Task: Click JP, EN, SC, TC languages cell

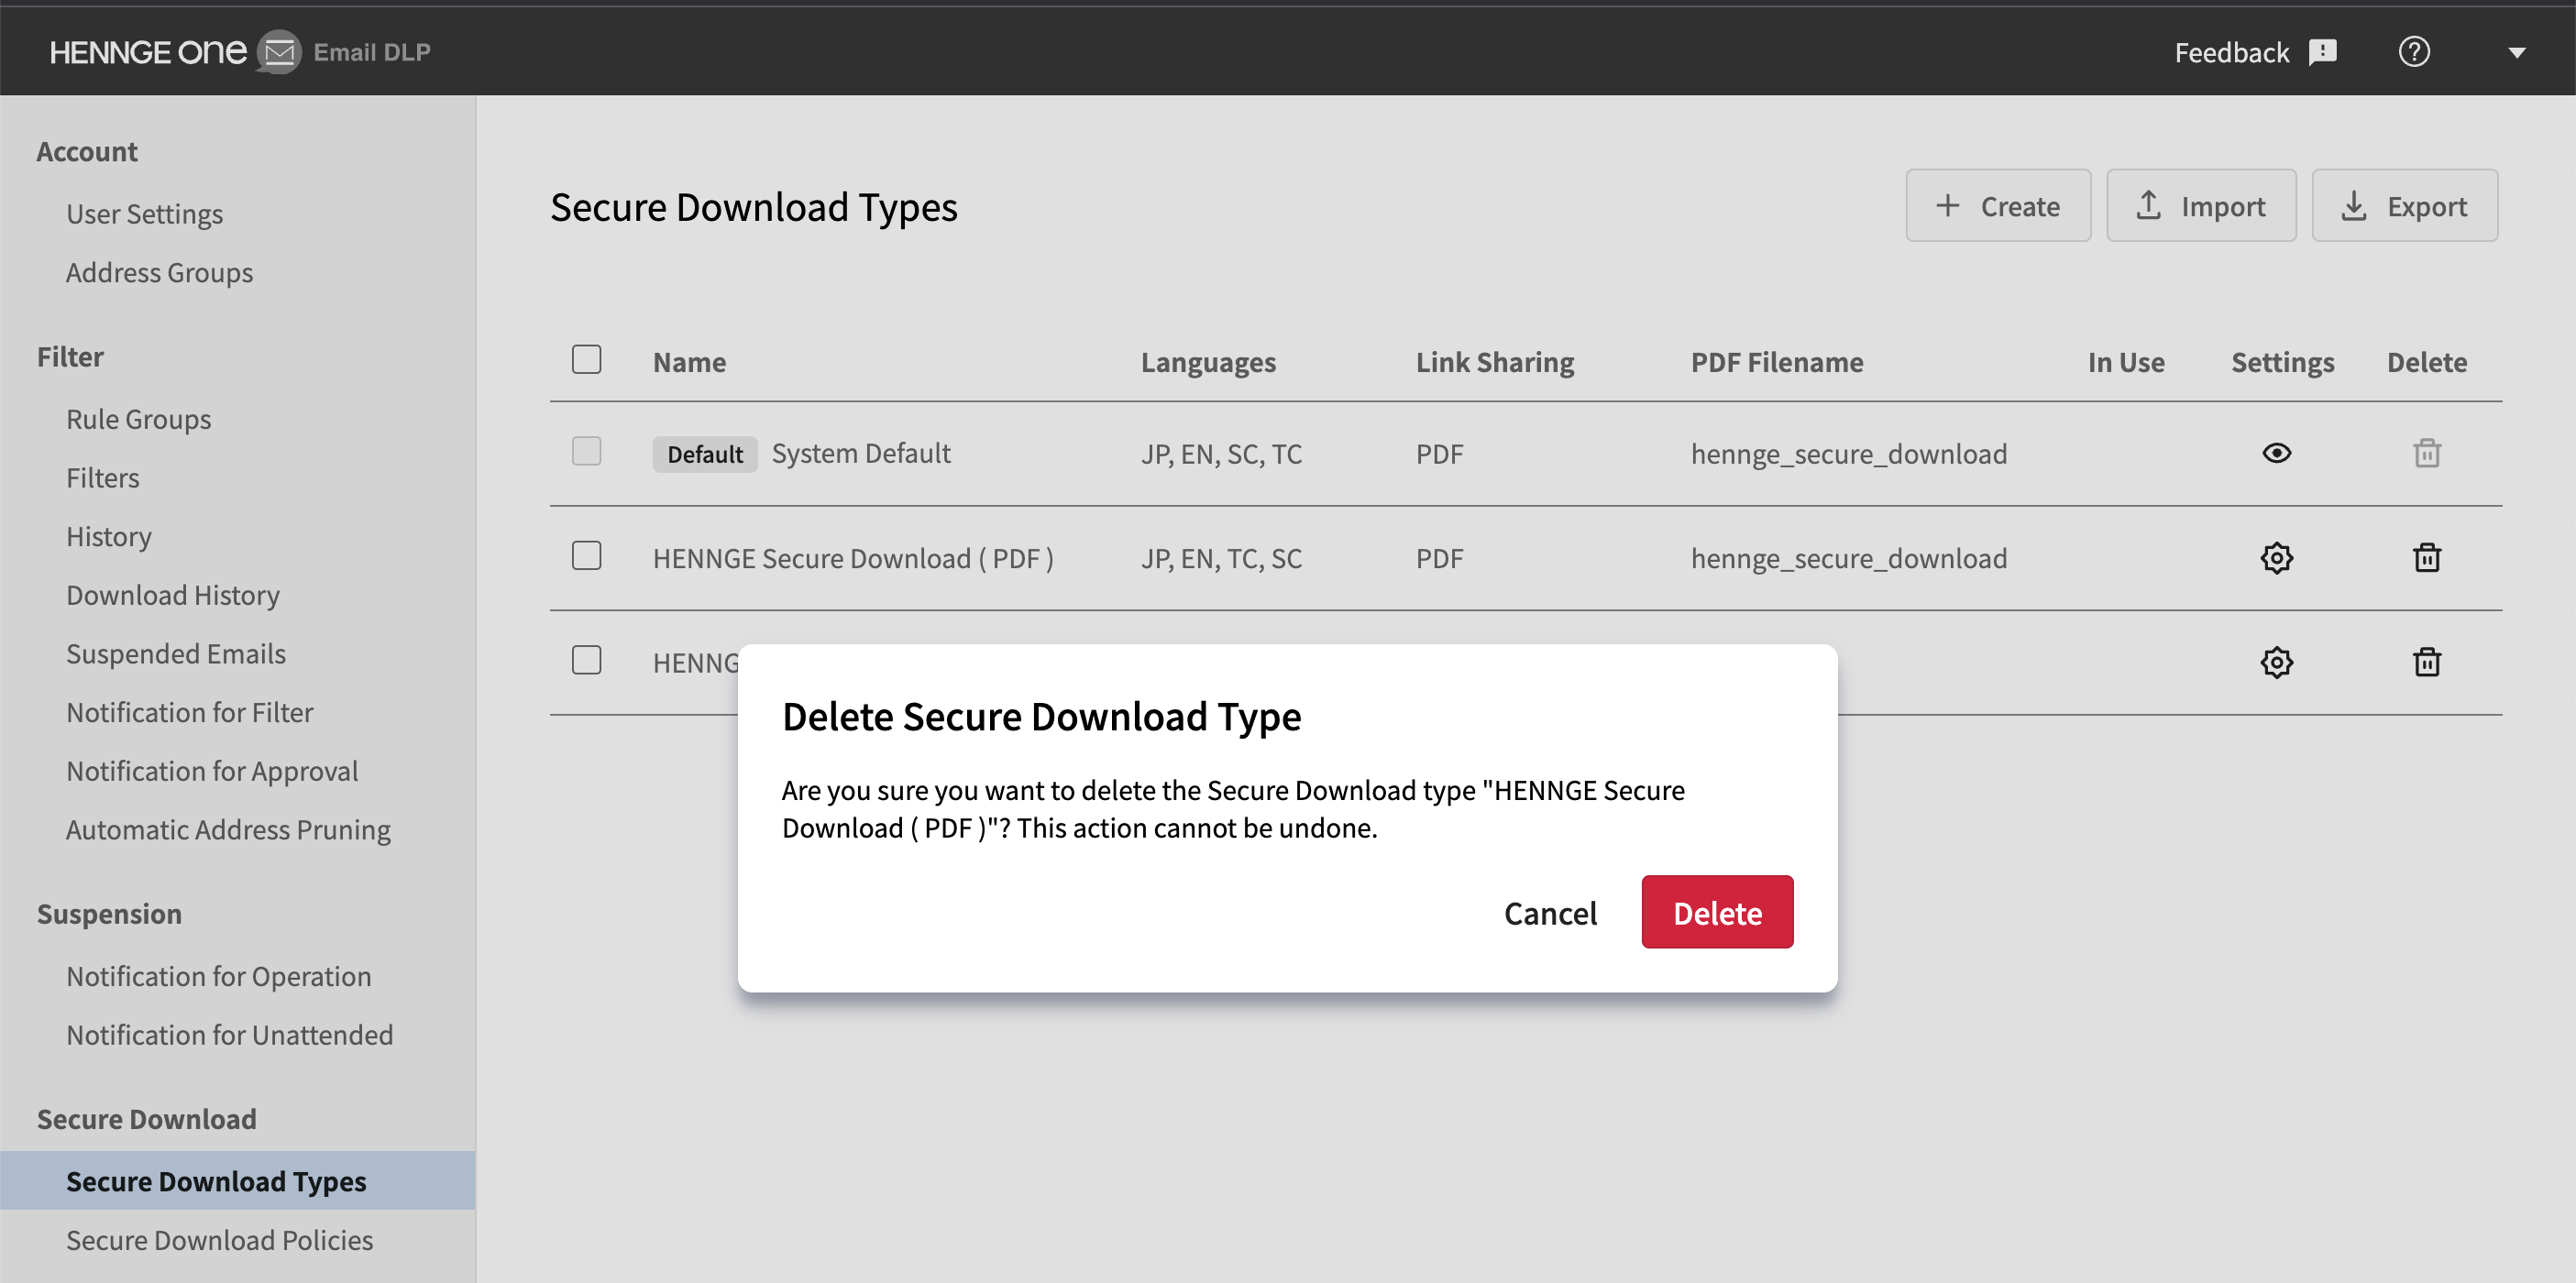Action: [1221, 454]
